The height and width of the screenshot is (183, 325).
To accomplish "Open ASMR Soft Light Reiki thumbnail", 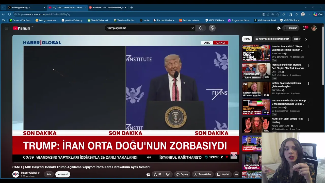I will (x=256, y=125).
